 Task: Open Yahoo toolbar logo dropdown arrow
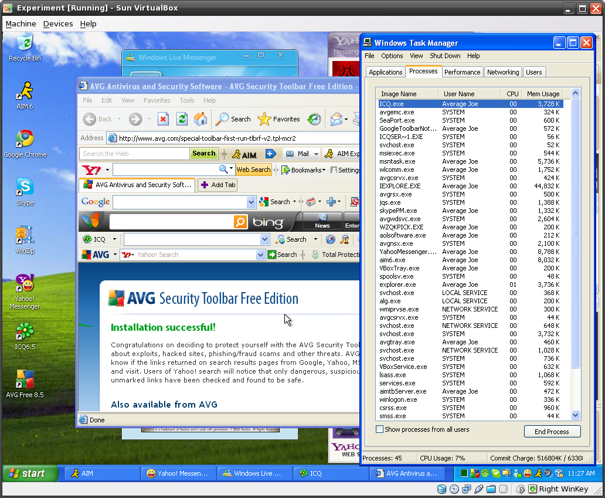(107, 170)
